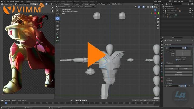This screenshot has height=109, width=194.
Task: Select the combined Transform tool
Action: click(58, 29)
